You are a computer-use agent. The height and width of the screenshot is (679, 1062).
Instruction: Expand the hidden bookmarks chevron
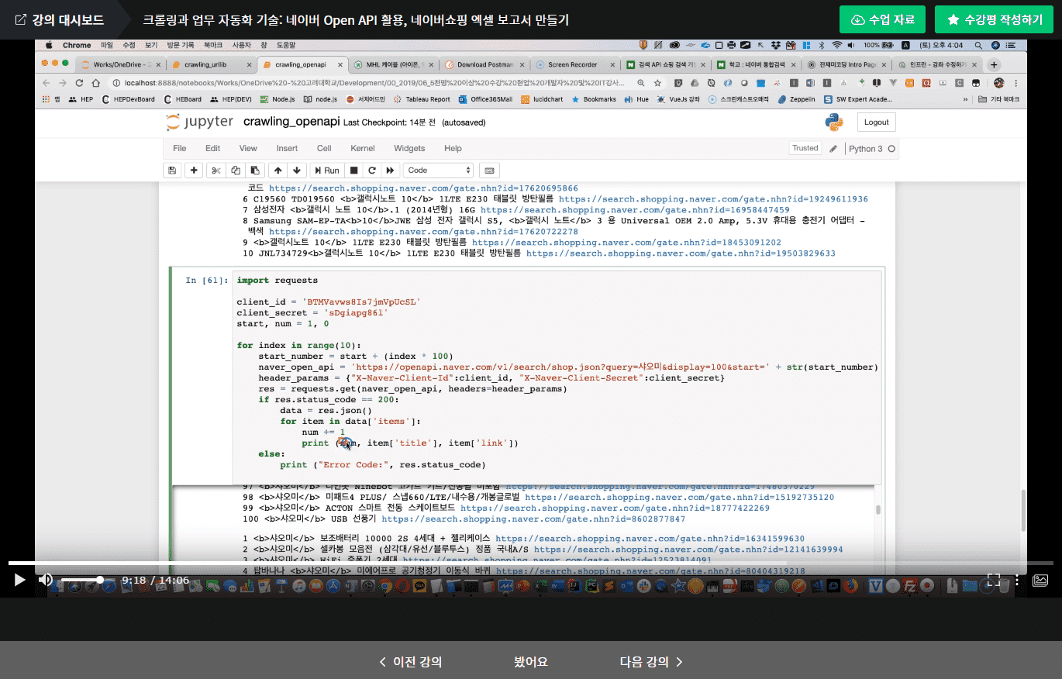(x=965, y=99)
